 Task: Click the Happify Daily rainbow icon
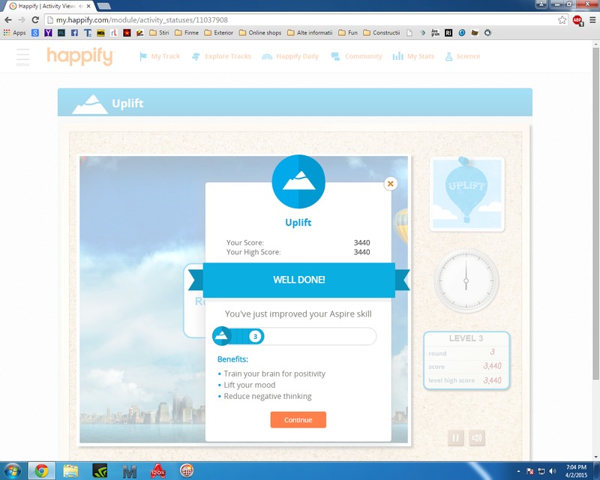tap(267, 57)
